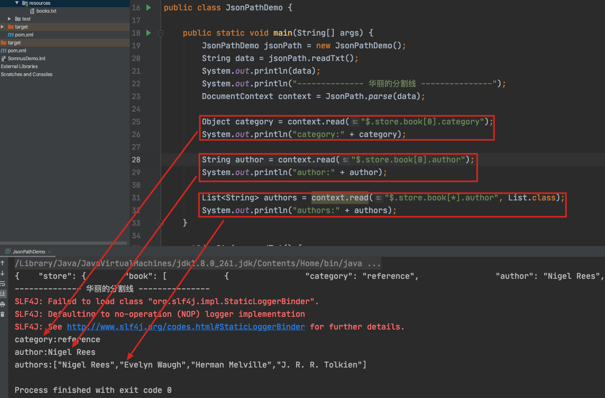Screen dimensions: 605x398
Task: Click the project panel horizontal scrollbar
Action: [64, 243]
